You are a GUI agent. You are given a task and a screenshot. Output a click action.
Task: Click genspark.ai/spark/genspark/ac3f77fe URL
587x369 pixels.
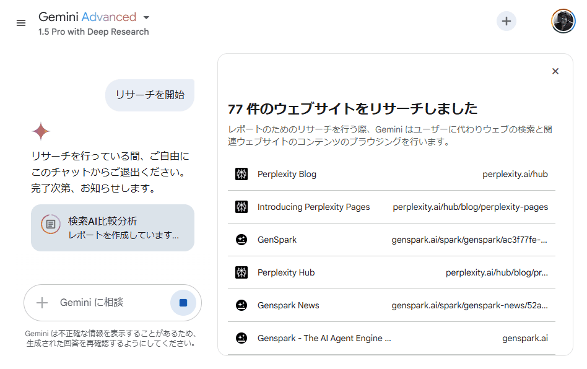[x=469, y=240]
